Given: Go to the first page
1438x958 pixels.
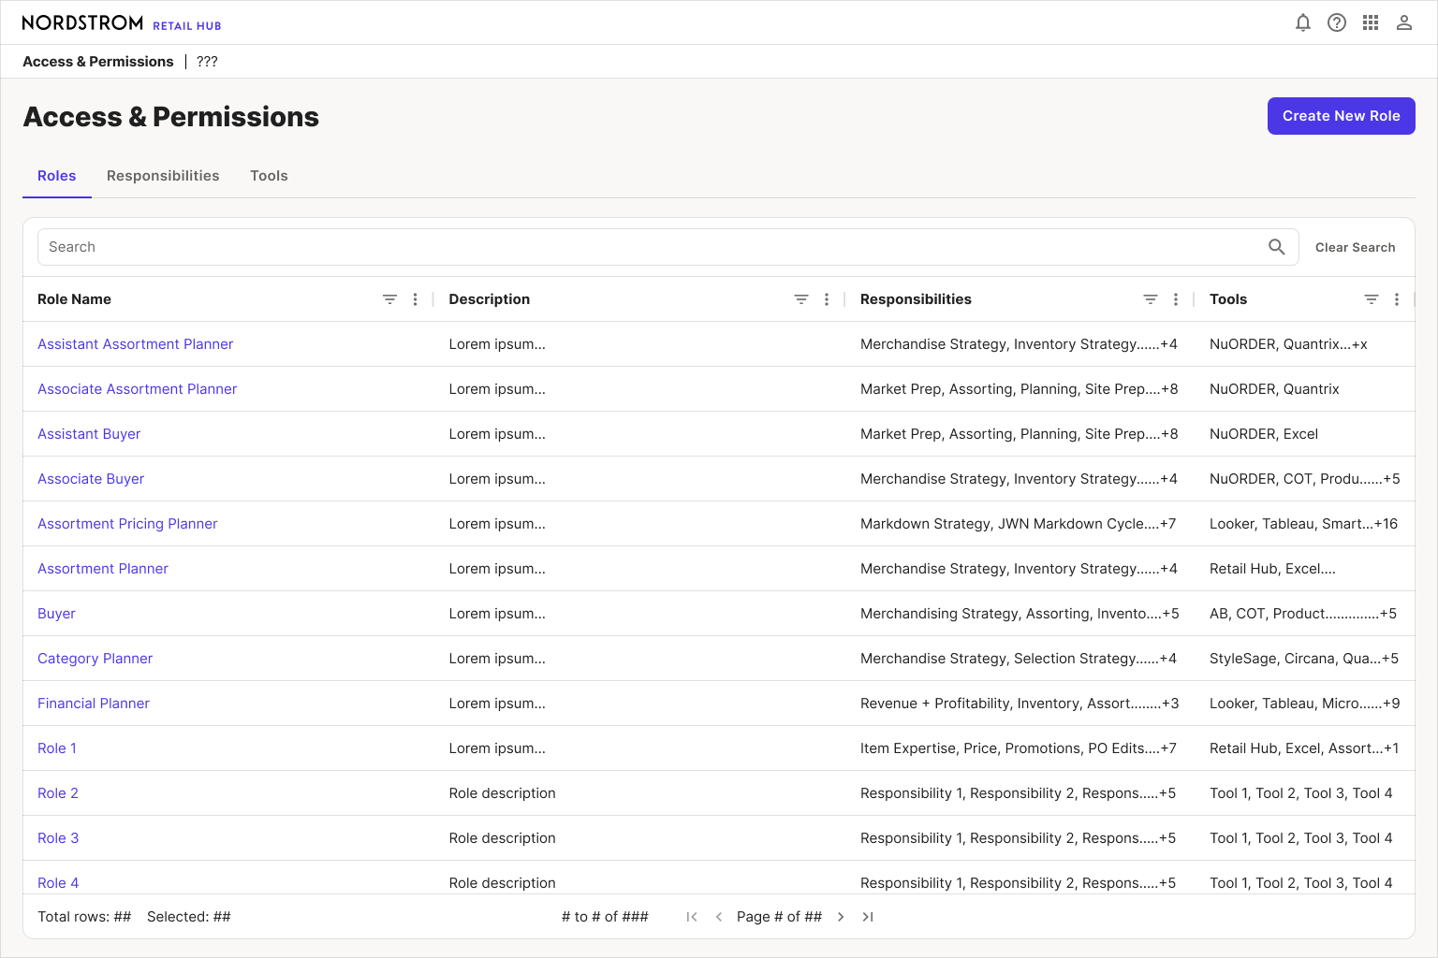Looking at the screenshot, I should [x=692, y=917].
